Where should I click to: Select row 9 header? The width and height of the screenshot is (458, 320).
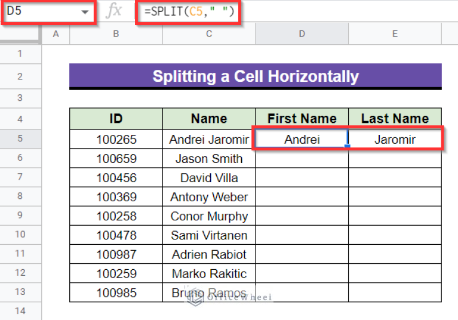[20, 216]
